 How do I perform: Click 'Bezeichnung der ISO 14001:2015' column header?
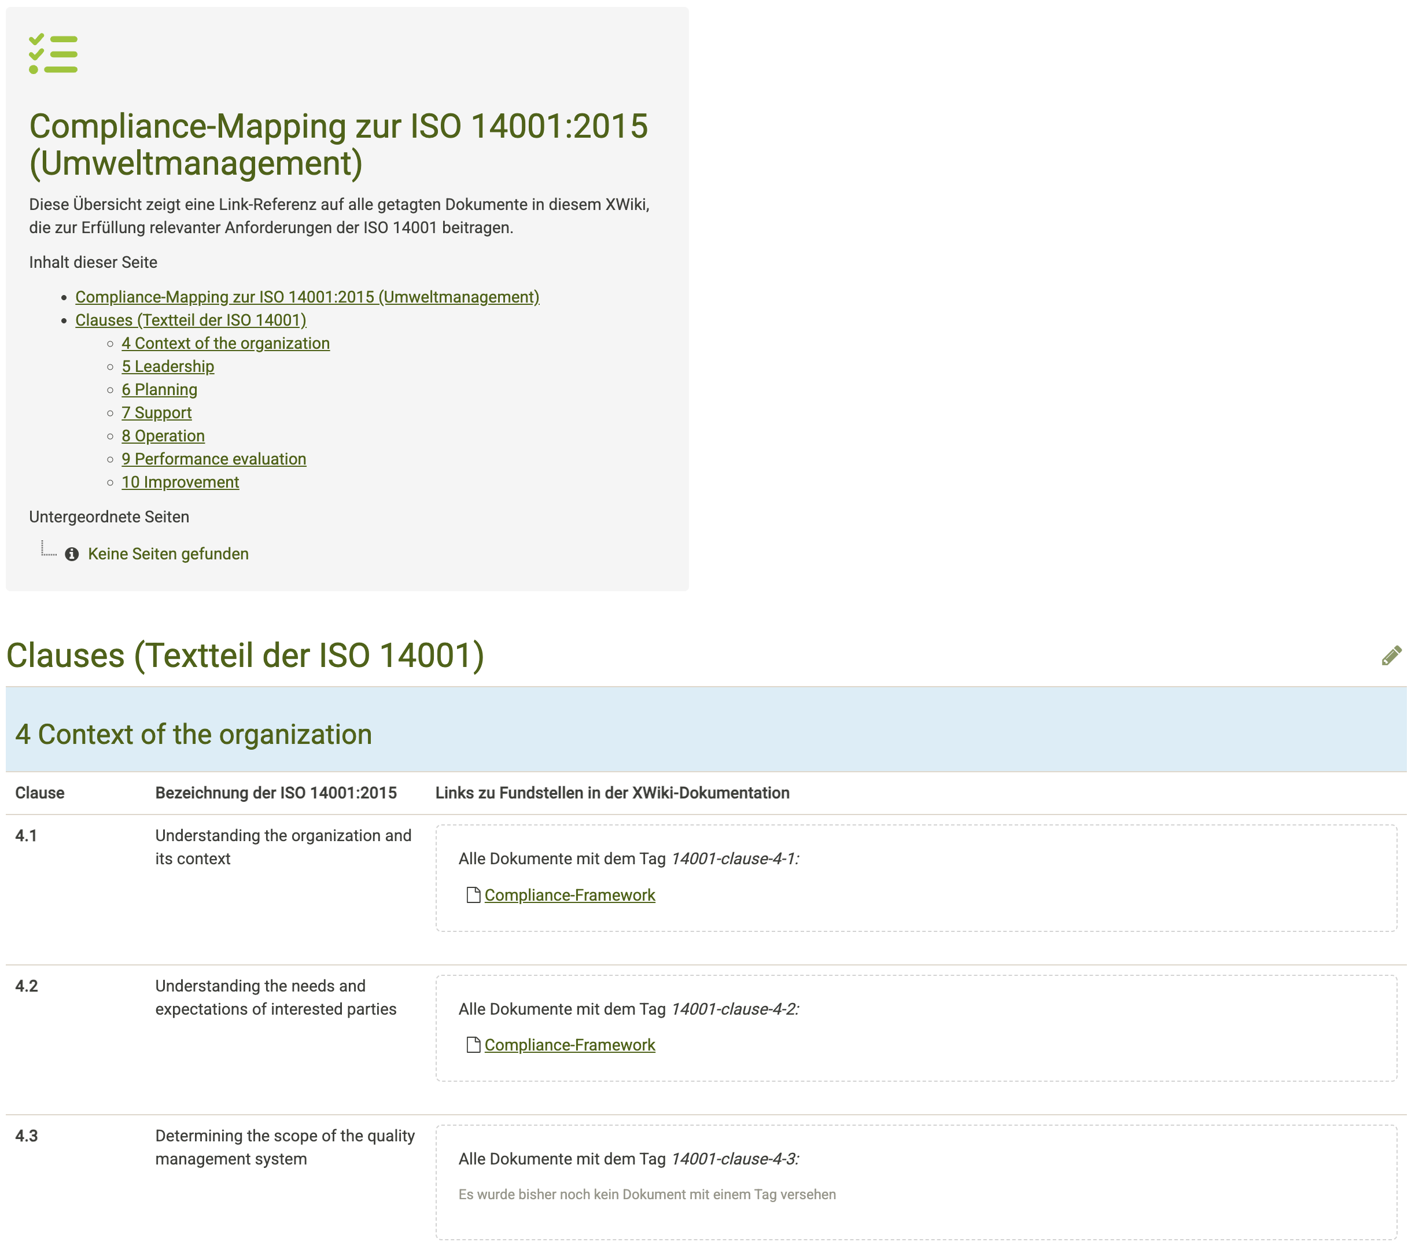[275, 793]
